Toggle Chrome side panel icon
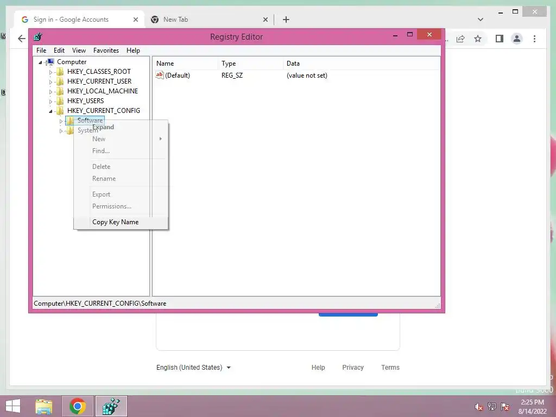 [x=500, y=39]
